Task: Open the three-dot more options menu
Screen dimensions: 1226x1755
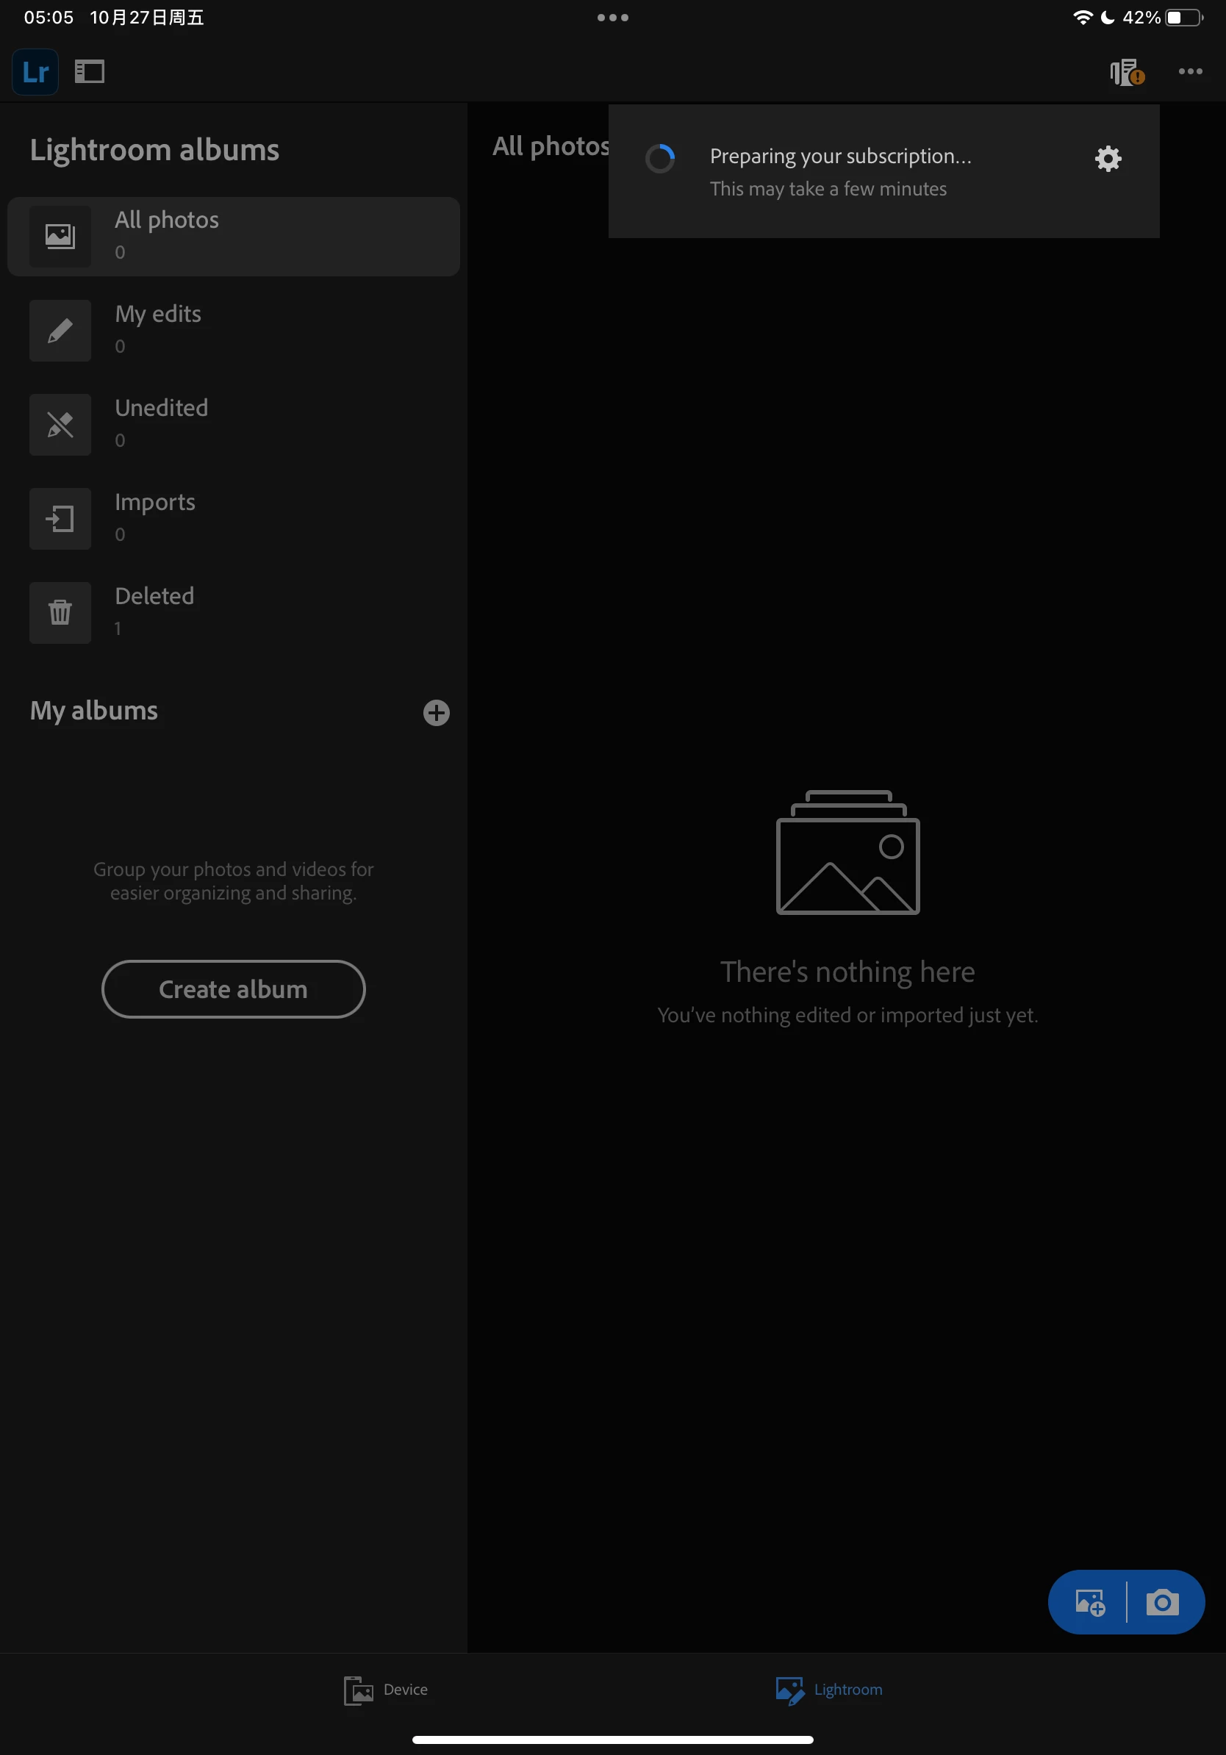Action: [x=1190, y=72]
